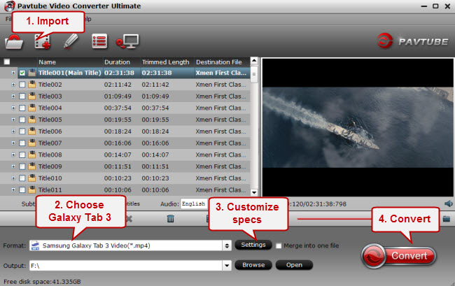Image resolution: width=455 pixels, height=286 pixels.
Task: Toggle the select-all checkbox in header
Action: click(7, 62)
